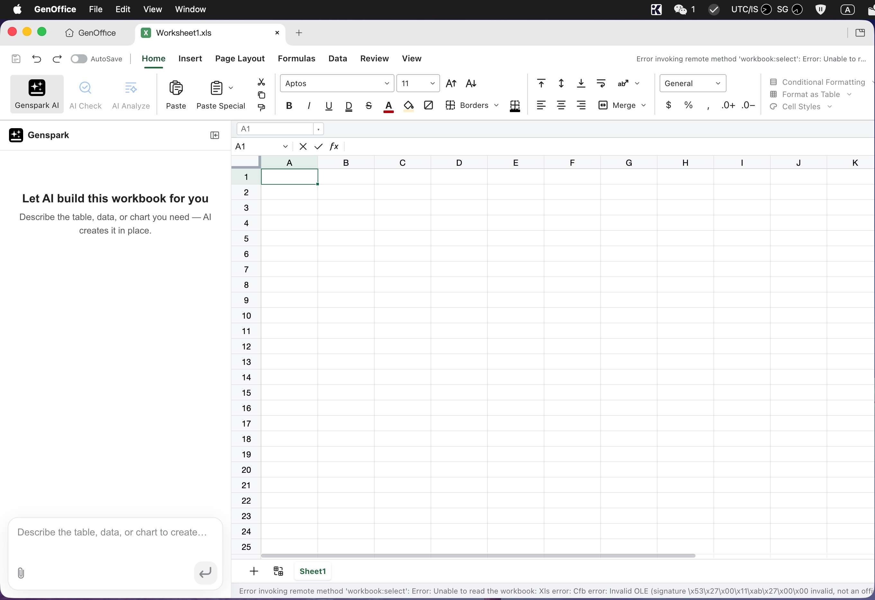Open the Genspark AI panel button
875x600 pixels.
tap(37, 94)
